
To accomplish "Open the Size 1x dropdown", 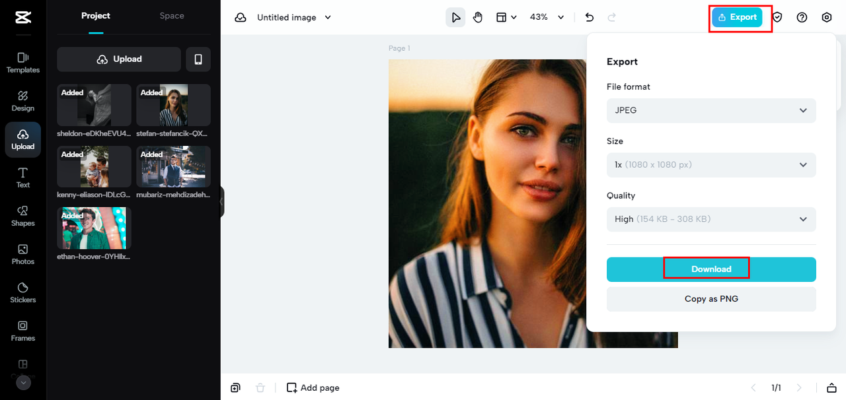I will 711,164.
